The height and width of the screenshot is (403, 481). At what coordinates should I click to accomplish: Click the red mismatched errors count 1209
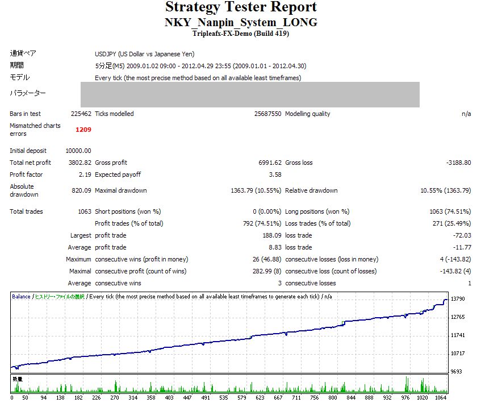[x=83, y=130]
